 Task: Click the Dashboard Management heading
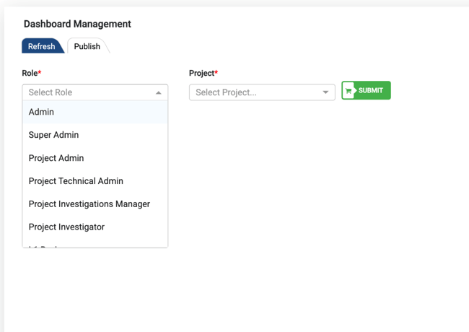(x=77, y=24)
